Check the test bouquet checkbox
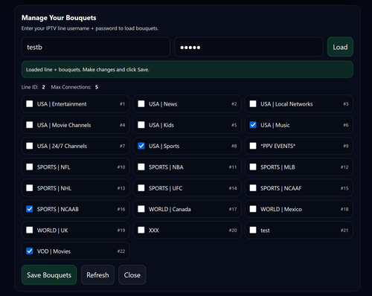 point(253,230)
